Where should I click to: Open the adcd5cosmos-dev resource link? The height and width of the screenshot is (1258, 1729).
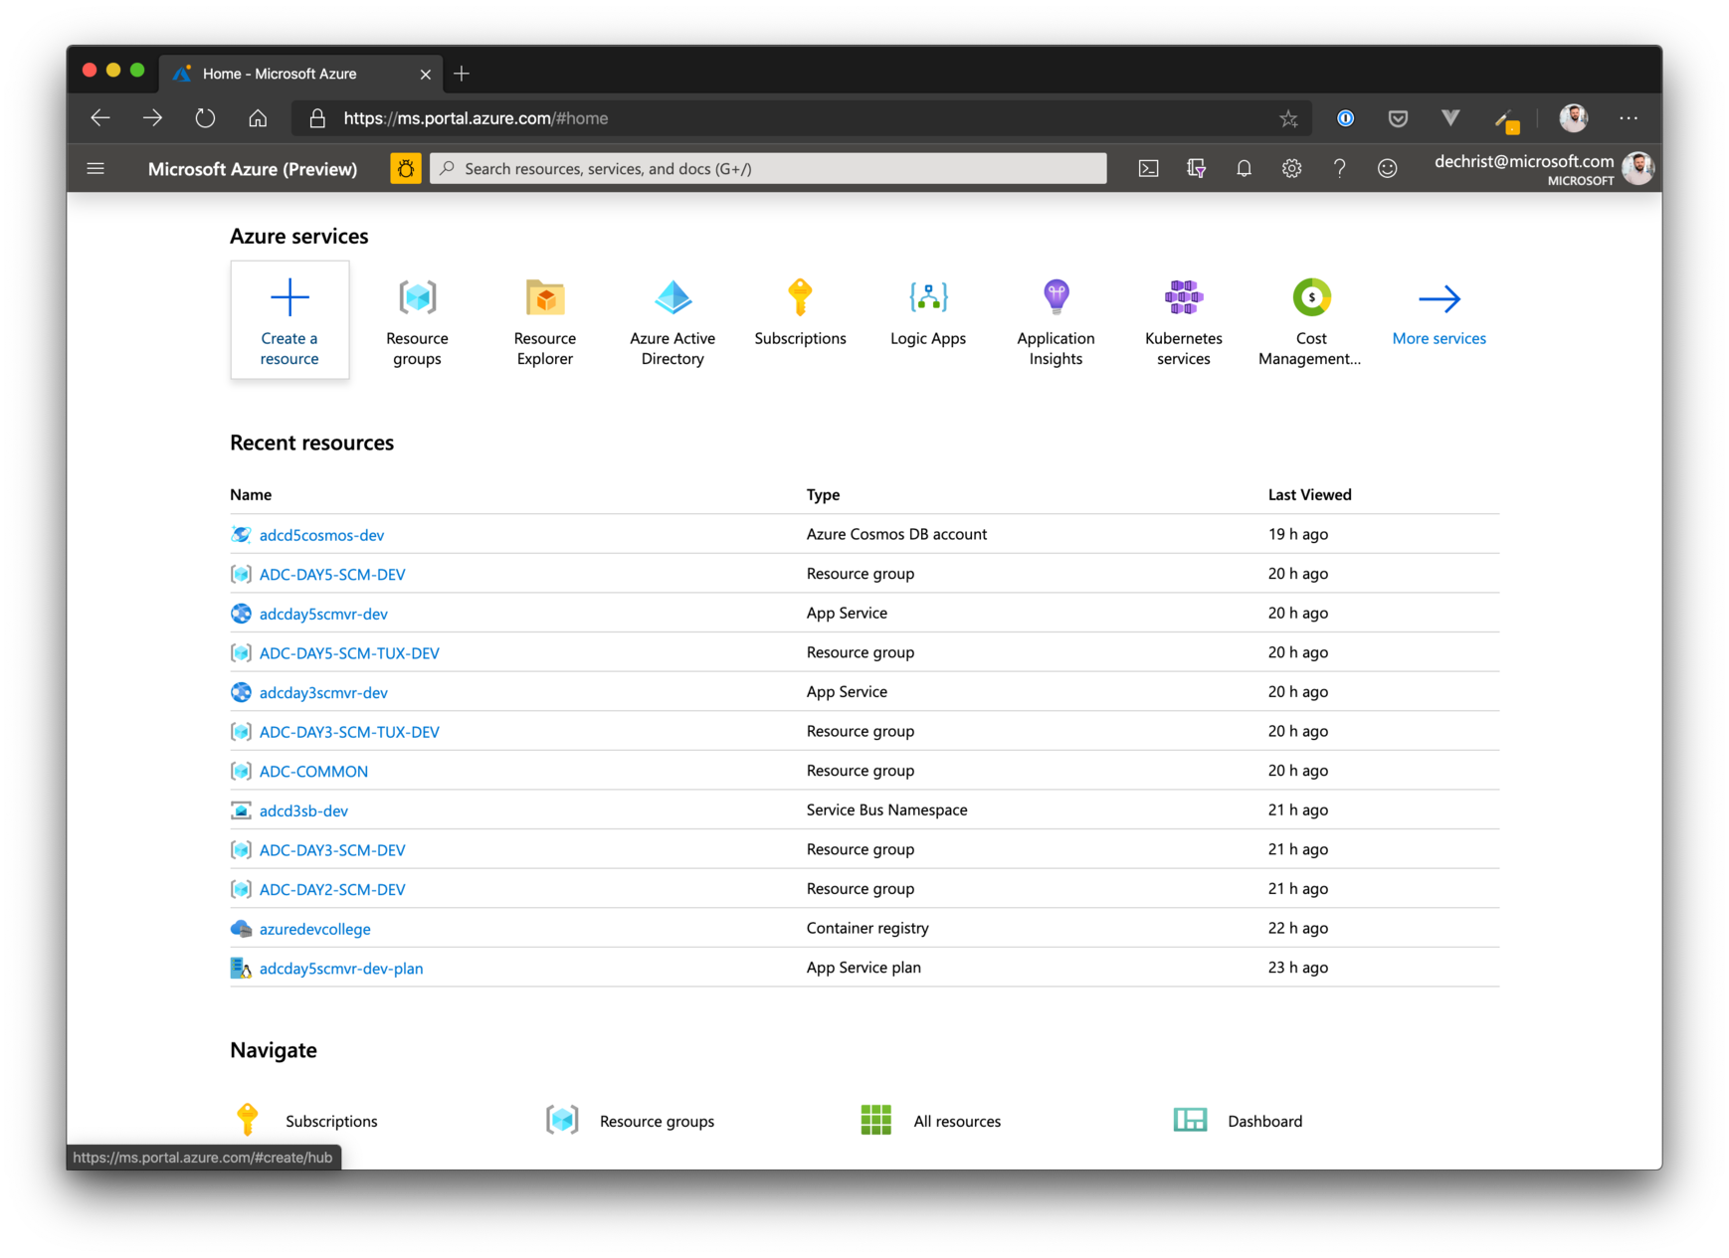[x=321, y=535]
